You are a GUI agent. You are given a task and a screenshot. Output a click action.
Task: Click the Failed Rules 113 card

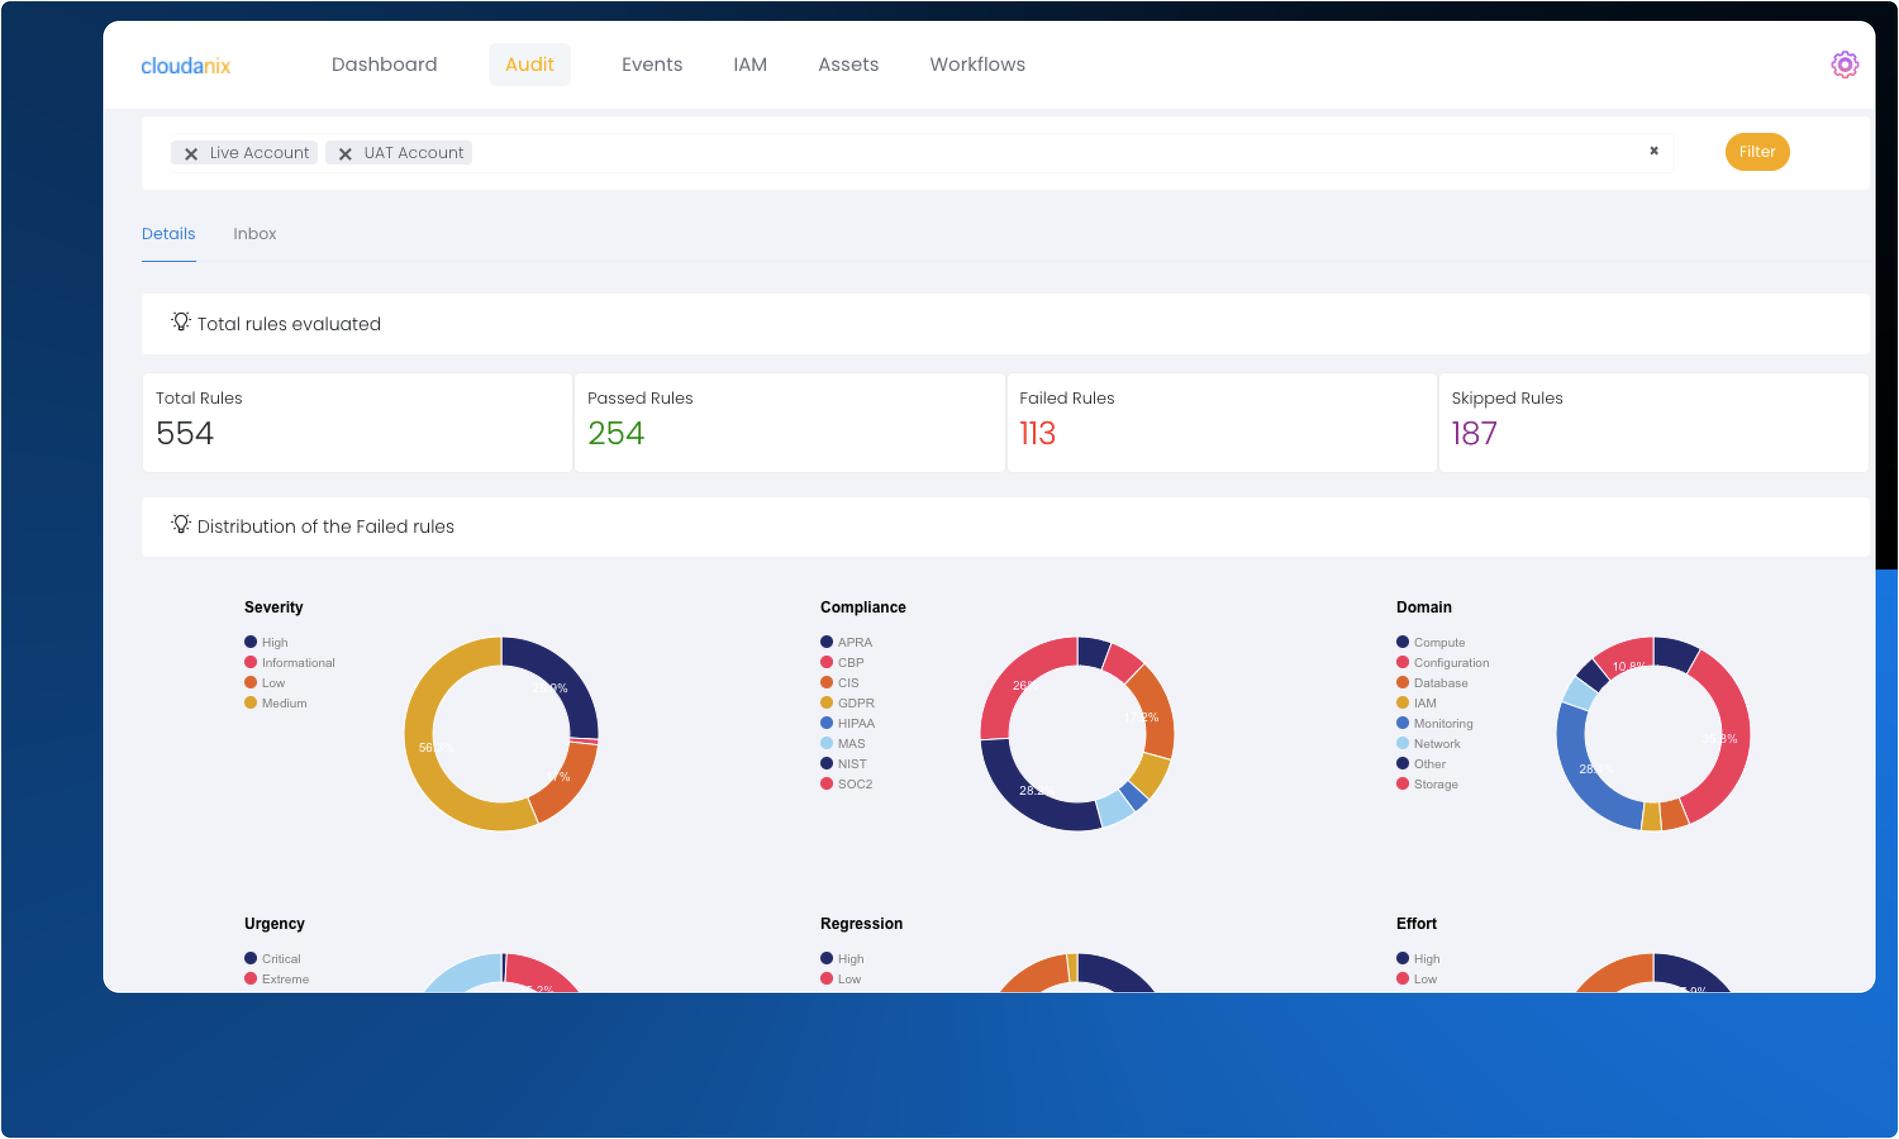pyautogui.click(x=1220, y=422)
